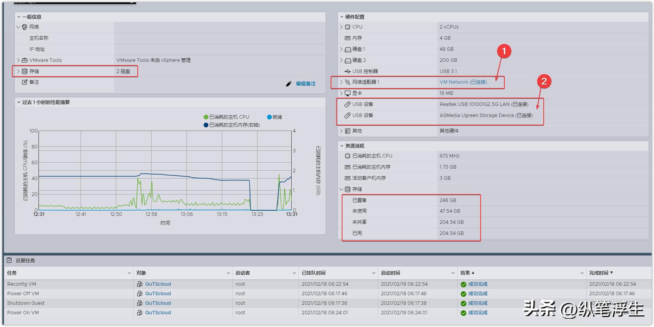Screen dimensions: 654x327
Task: Collapse the 网络 tree row
Action: tap(18, 27)
